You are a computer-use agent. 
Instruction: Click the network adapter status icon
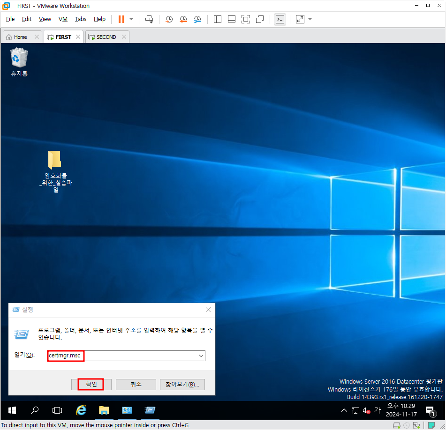416,425
